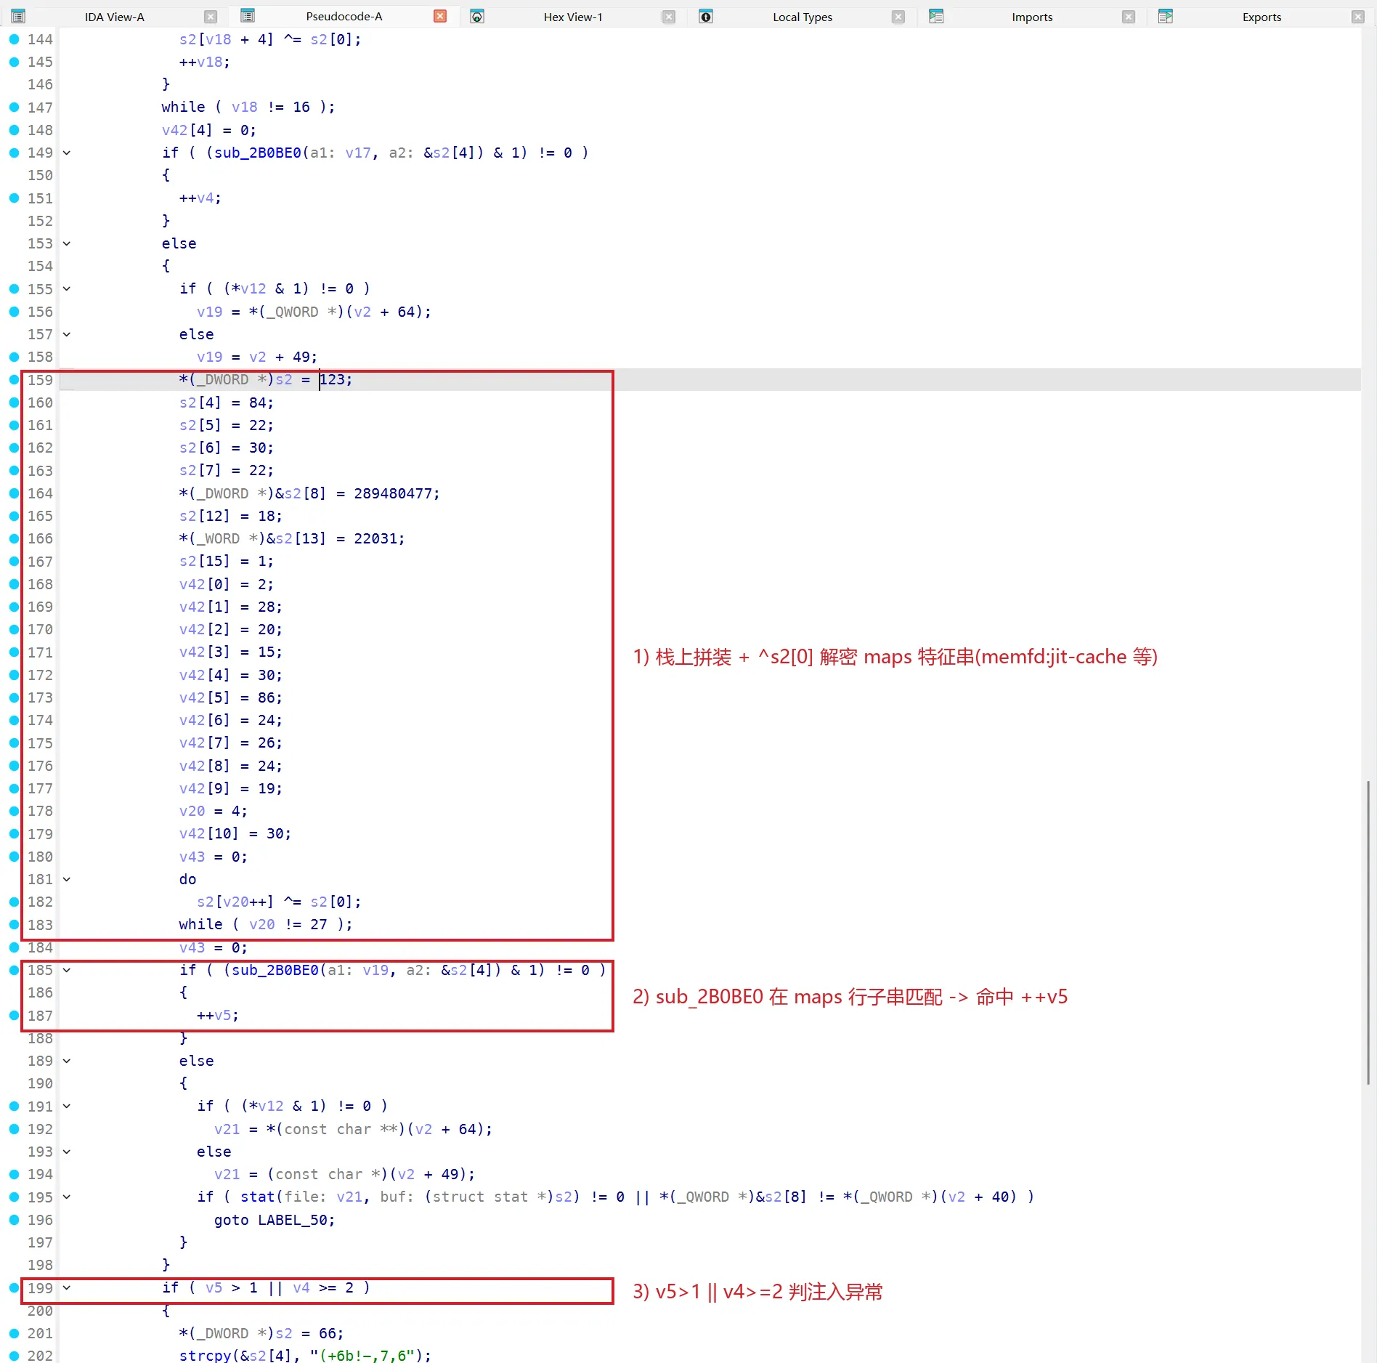Click the vertical scrollbar thumb
Screen dimensions: 1377x1363
(x=1368, y=932)
